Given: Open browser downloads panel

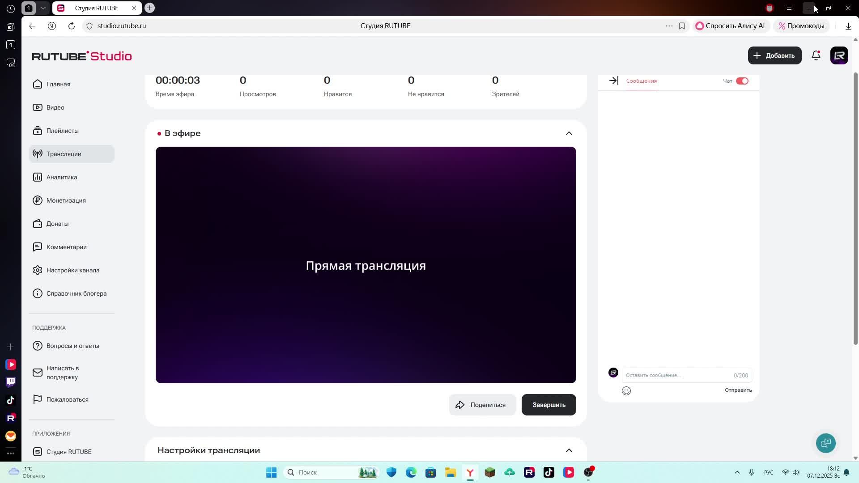Looking at the screenshot, I should pos(848,25).
